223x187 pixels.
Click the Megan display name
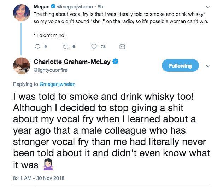(x=41, y=7)
